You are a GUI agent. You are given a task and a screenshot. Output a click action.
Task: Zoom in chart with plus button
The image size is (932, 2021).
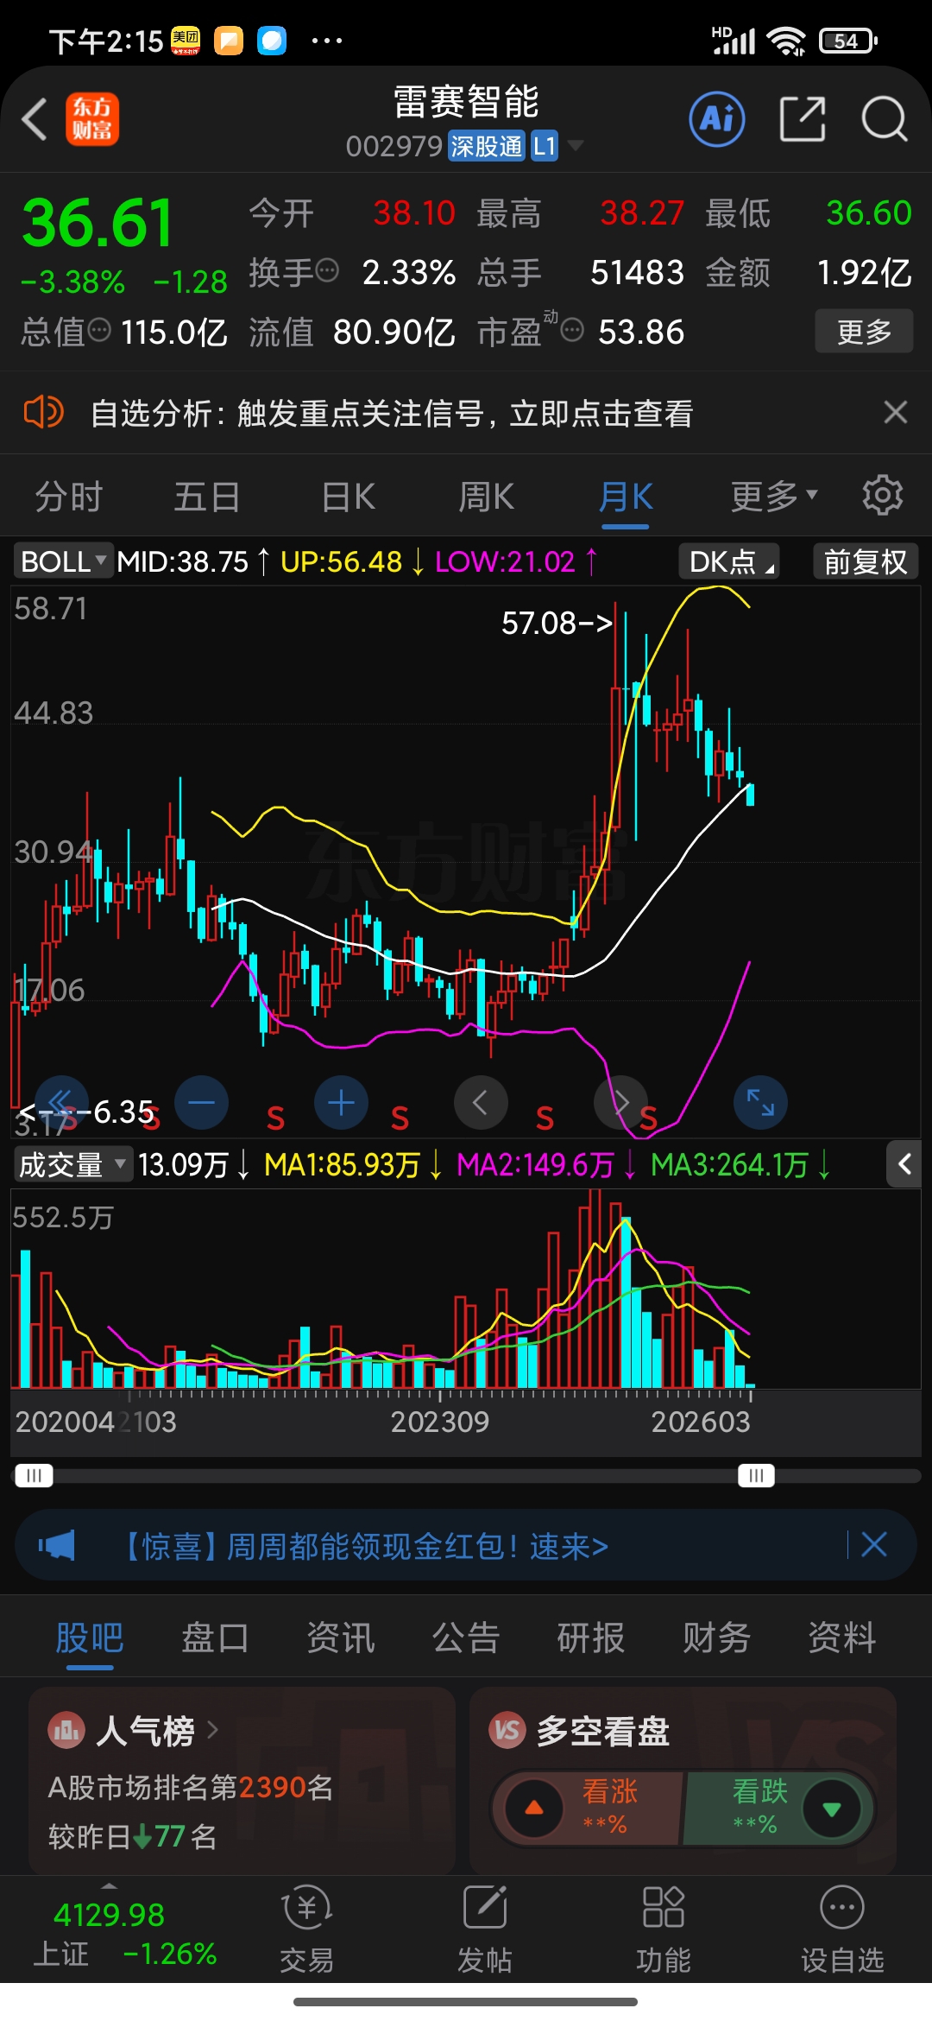click(341, 1103)
